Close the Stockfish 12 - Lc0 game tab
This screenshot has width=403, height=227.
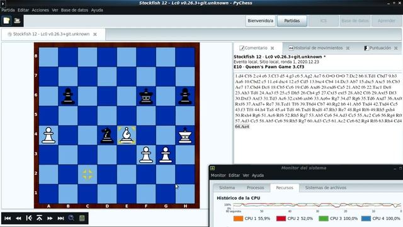click(95, 34)
